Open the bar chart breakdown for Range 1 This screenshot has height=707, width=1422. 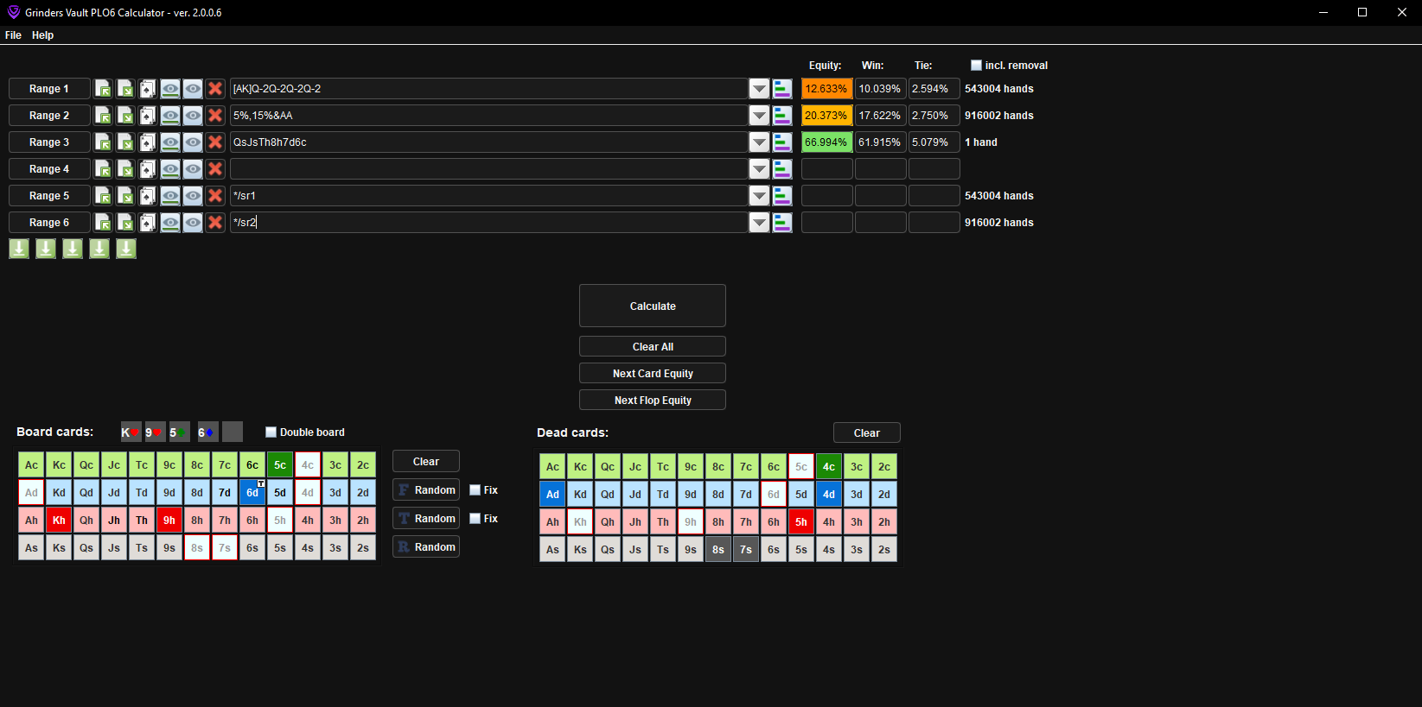782,89
